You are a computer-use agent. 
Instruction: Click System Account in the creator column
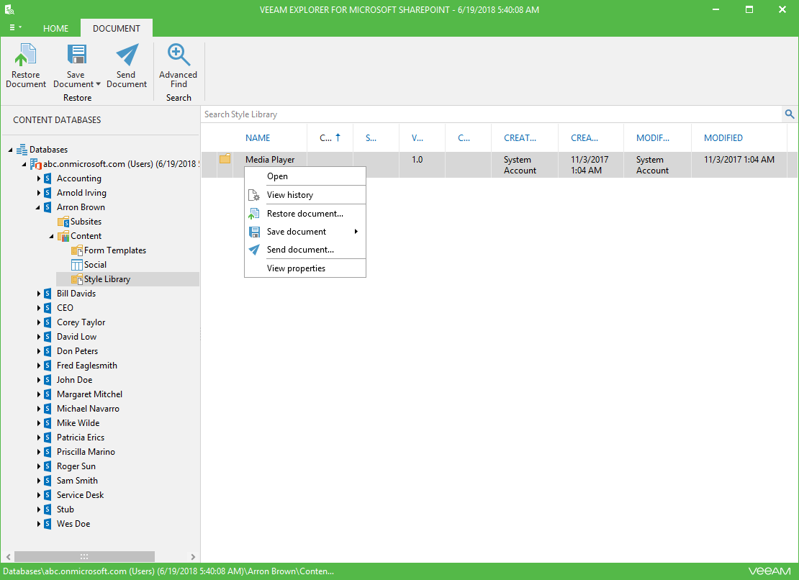click(520, 165)
